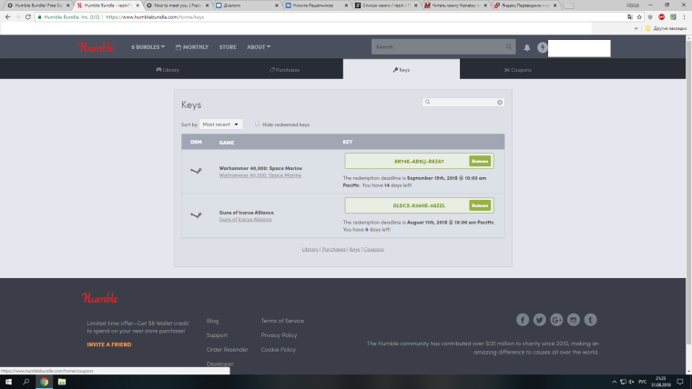Click the footer Humble logo
Screen dimensions: 692x389
(100, 298)
